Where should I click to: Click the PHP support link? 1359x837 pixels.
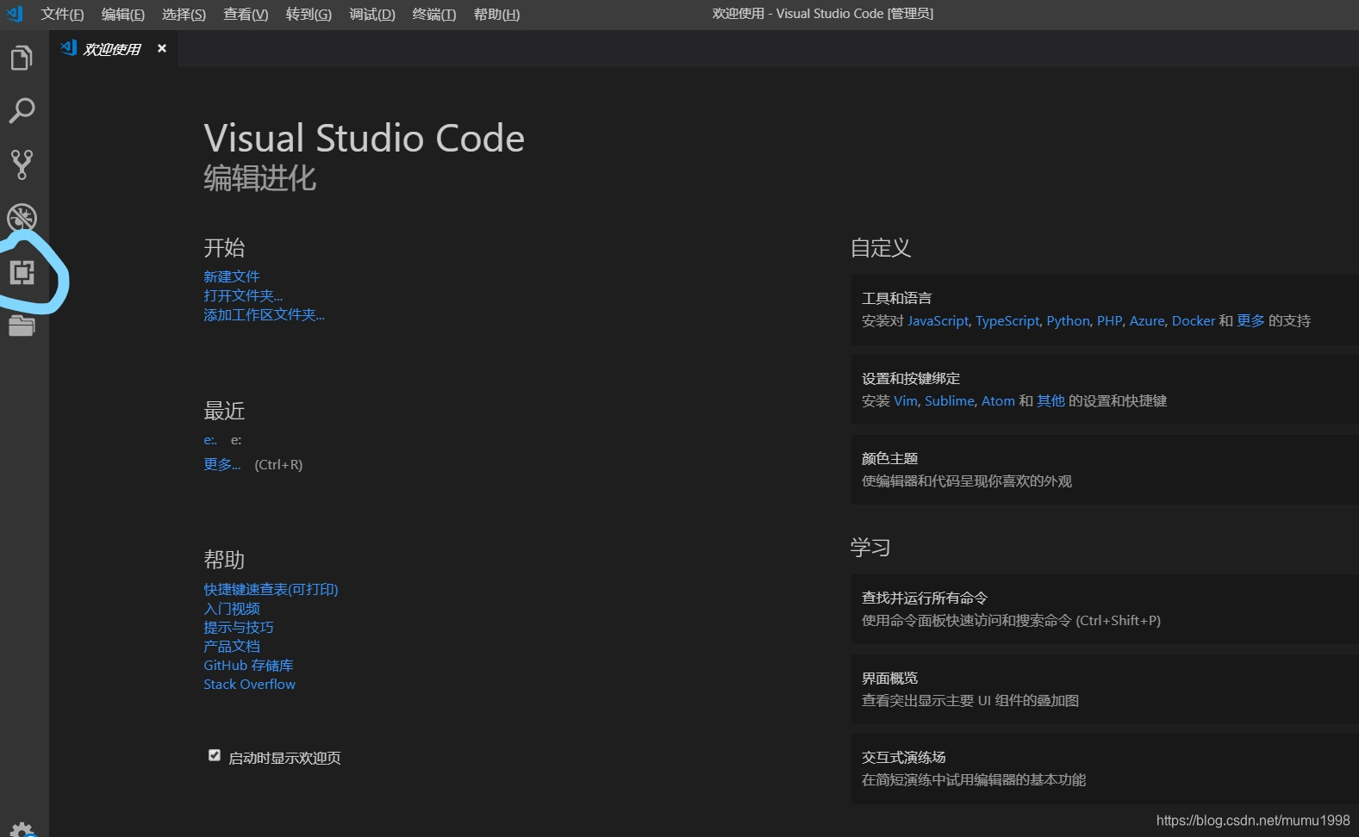1109,320
